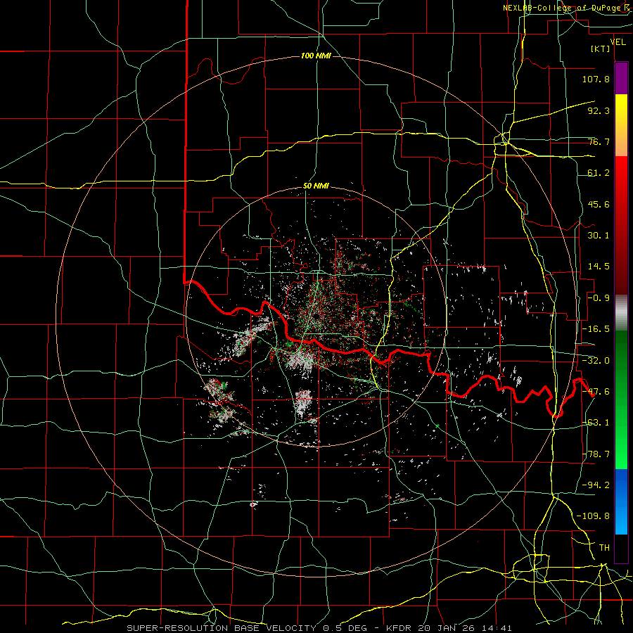Screen dimensions: 633x633
Task: Click the blue segment of the color bar
Action: tap(621, 501)
